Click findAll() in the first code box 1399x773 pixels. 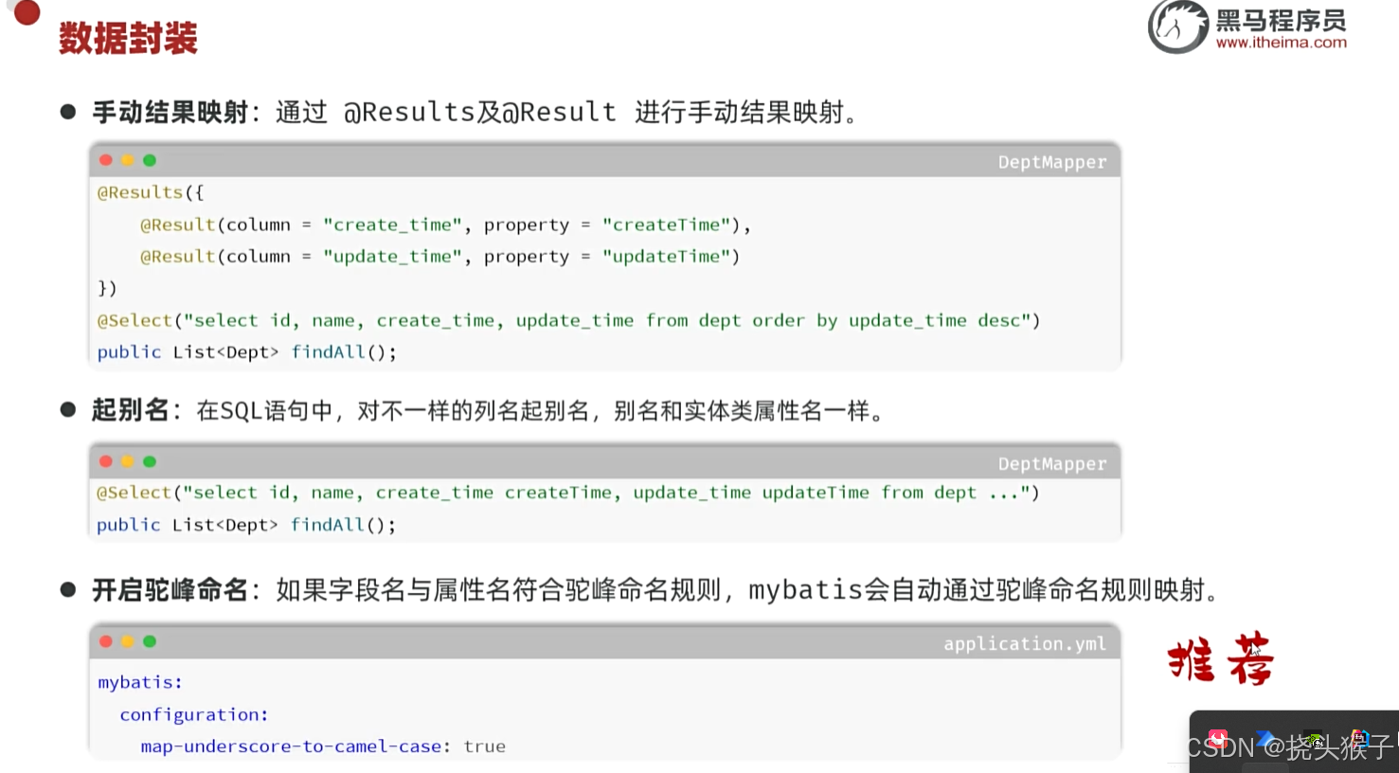click(x=344, y=352)
